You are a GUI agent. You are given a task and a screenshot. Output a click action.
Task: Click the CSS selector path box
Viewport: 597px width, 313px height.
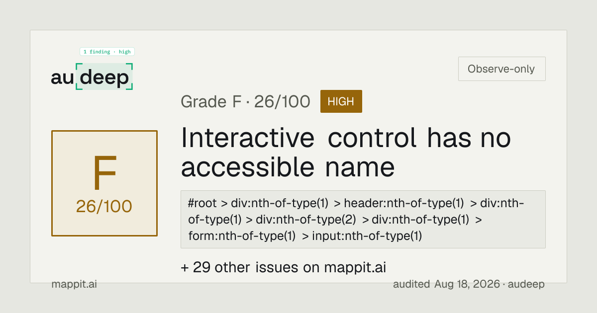coord(363,219)
